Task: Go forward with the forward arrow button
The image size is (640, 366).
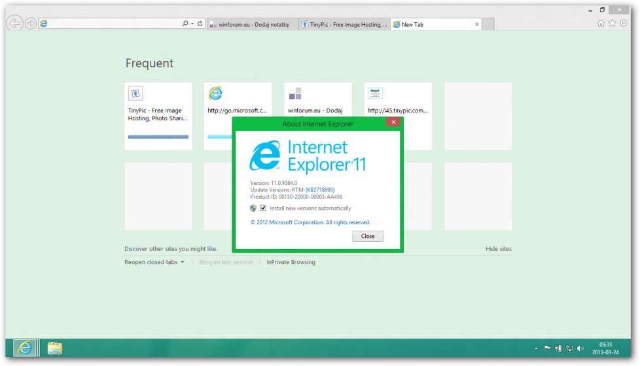Action: [x=31, y=24]
